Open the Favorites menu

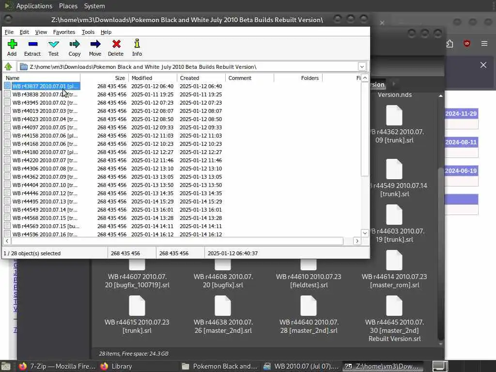click(64, 32)
